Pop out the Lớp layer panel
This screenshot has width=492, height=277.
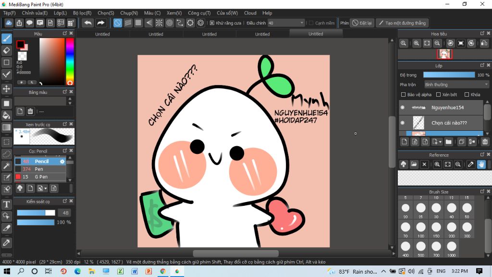482,65
